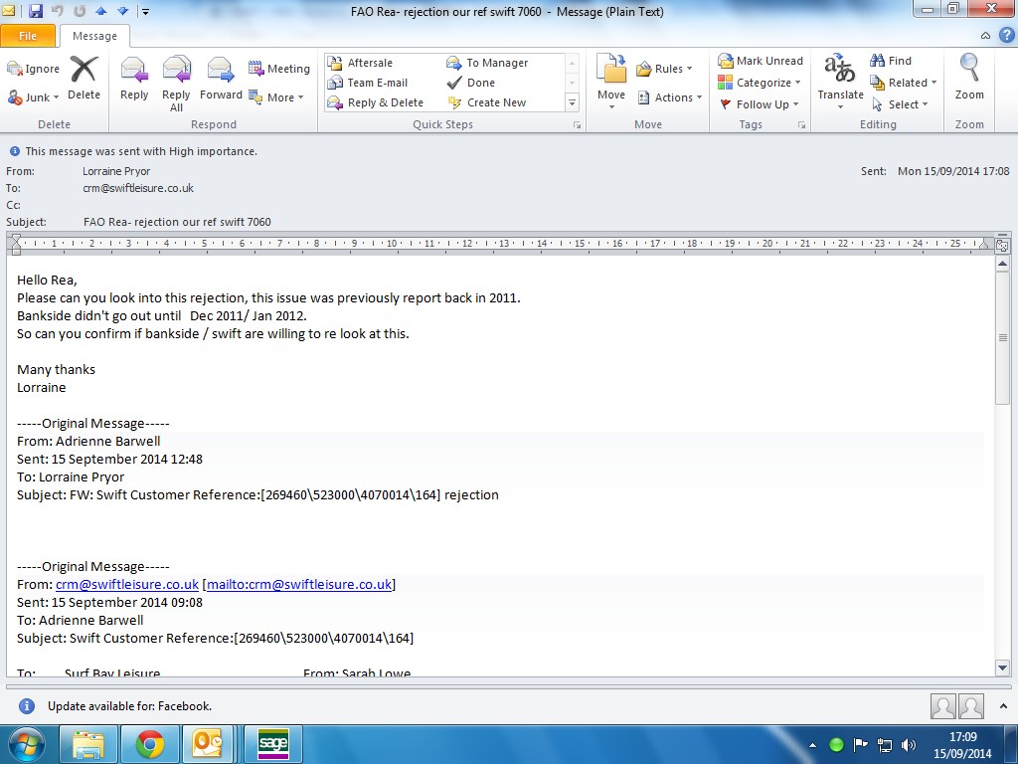
Task: Run the Team E-mail quick step
Action: tap(368, 83)
